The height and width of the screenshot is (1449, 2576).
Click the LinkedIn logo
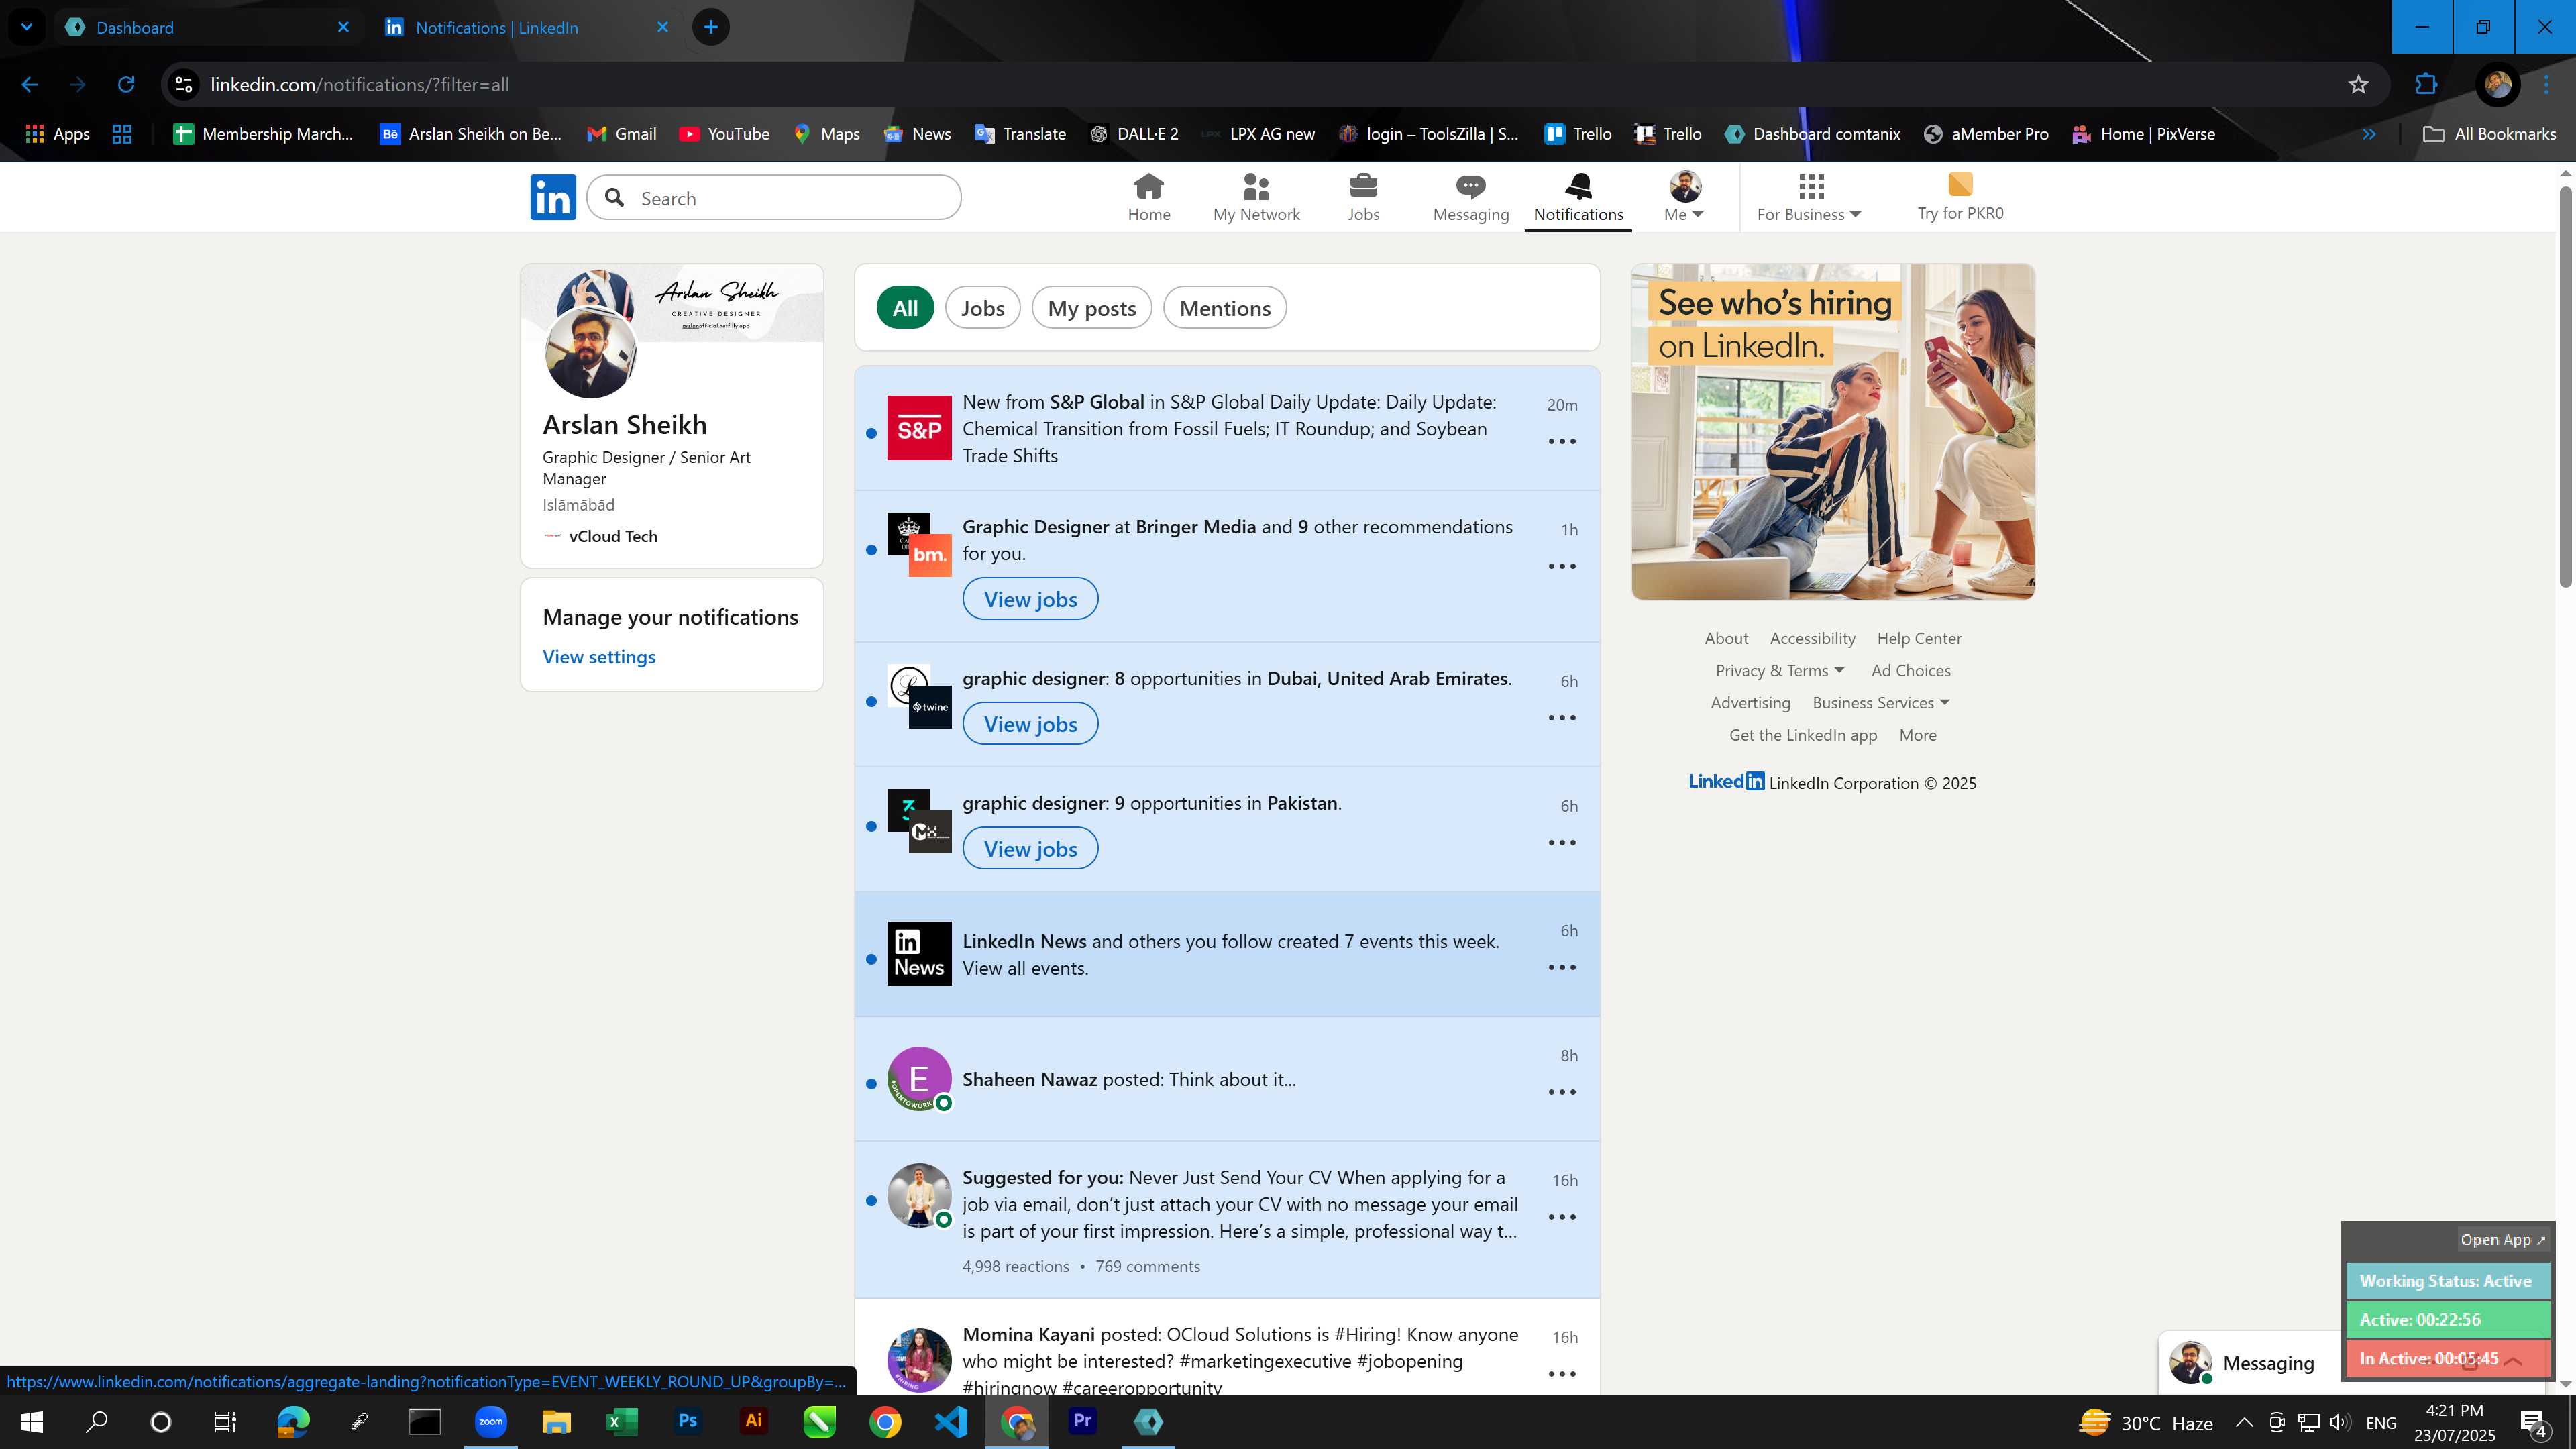(x=553, y=197)
